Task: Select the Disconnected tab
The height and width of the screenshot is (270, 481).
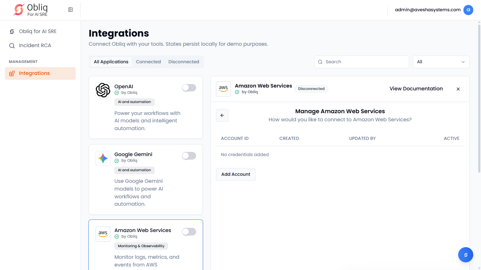Action: tap(183, 62)
